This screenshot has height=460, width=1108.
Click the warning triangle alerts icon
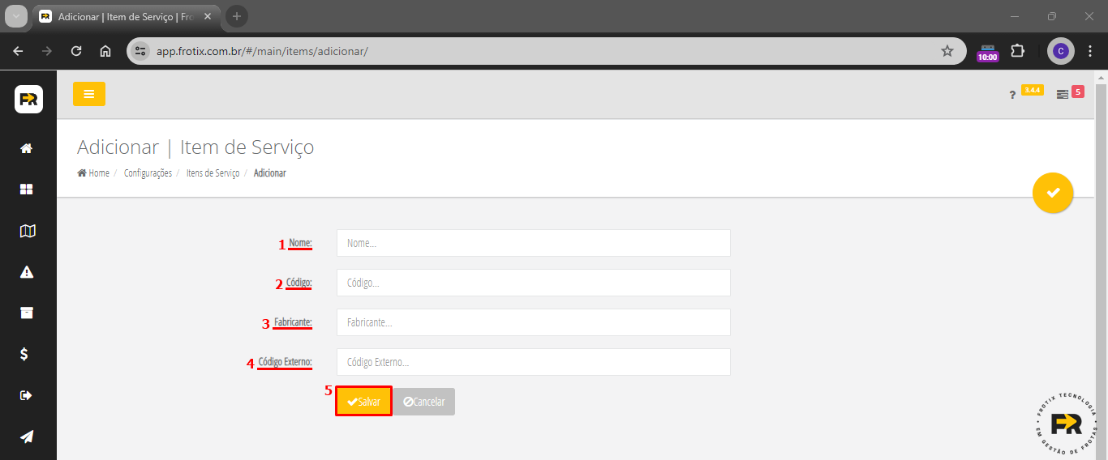pyautogui.click(x=27, y=272)
